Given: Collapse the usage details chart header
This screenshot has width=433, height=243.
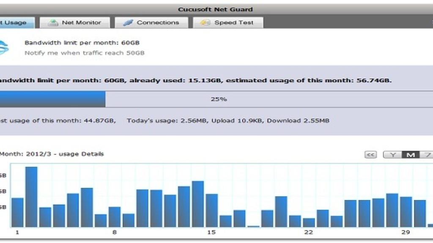Looking at the screenshot, I should 51,154.
